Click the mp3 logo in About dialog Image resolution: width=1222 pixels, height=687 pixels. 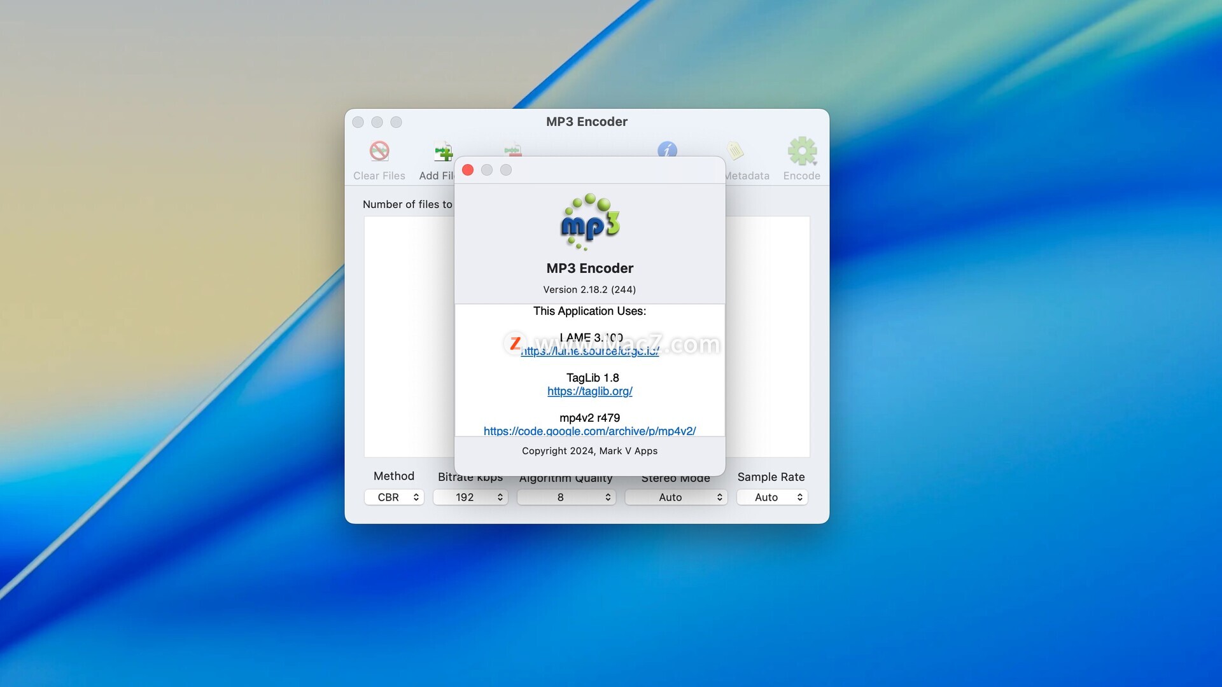[590, 221]
